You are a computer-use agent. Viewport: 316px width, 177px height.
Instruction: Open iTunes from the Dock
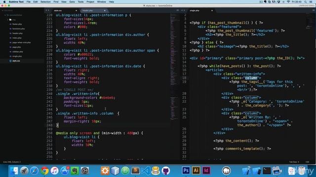click(54, 171)
